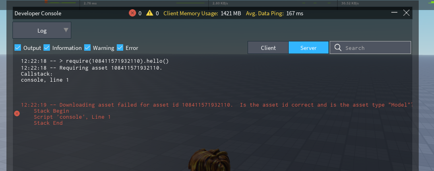Click the "Requiring asset" log entry

click(x=91, y=68)
